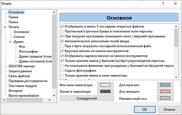The height and width of the screenshot is (115, 182).
Task: Select Защита данных in tree
Action: 20,71
